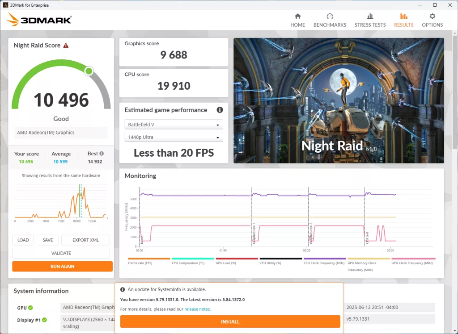
Task: Click the green check mark beside GPU
Action: pyautogui.click(x=31, y=308)
